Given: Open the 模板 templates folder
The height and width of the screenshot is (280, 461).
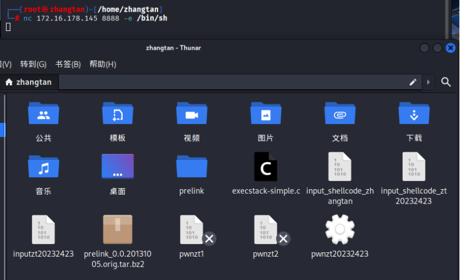Looking at the screenshot, I should coord(118,113).
